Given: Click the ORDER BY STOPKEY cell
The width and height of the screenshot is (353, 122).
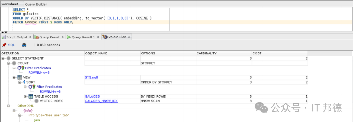Looking at the screenshot, I should (x=168, y=82).
